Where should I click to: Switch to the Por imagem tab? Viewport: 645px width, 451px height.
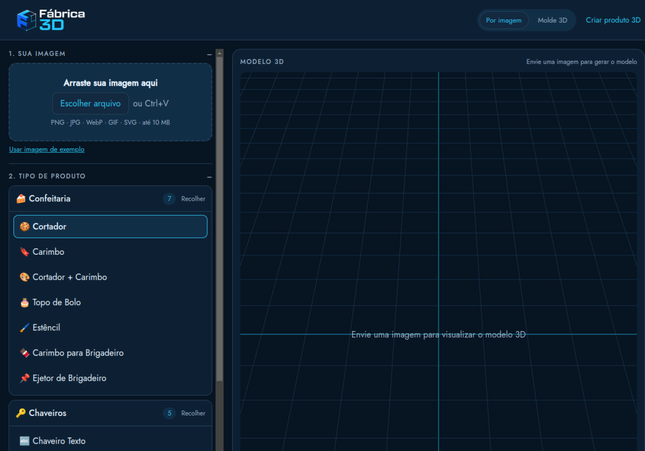(504, 20)
